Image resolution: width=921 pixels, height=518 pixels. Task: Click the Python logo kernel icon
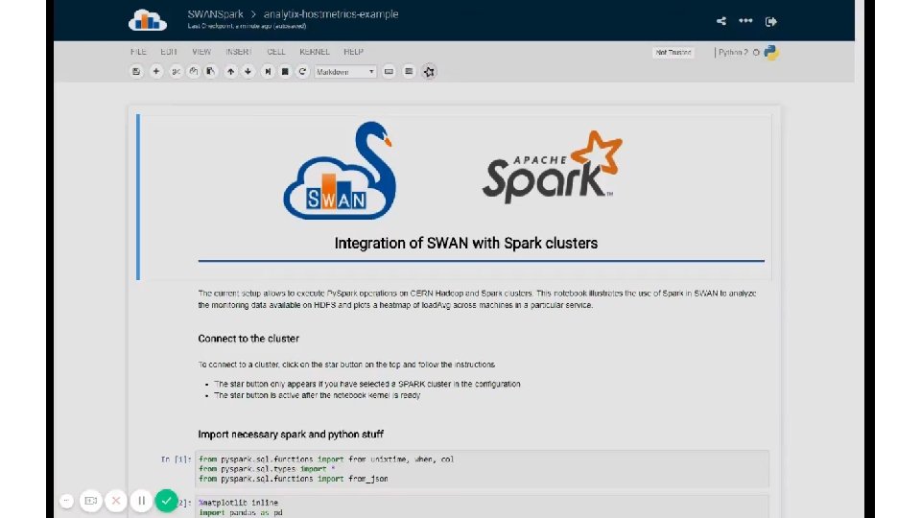(x=771, y=52)
